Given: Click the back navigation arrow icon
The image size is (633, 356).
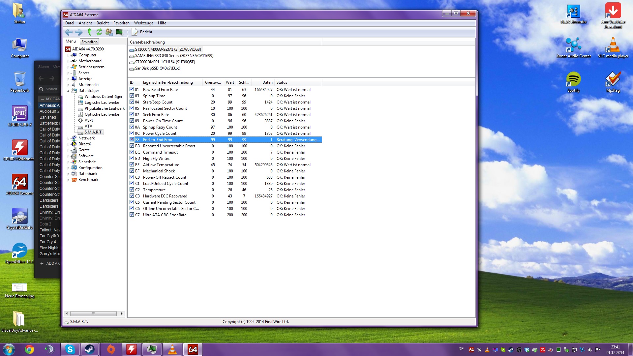Looking at the screenshot, I should pyautogui.click(x=69, y=32).
